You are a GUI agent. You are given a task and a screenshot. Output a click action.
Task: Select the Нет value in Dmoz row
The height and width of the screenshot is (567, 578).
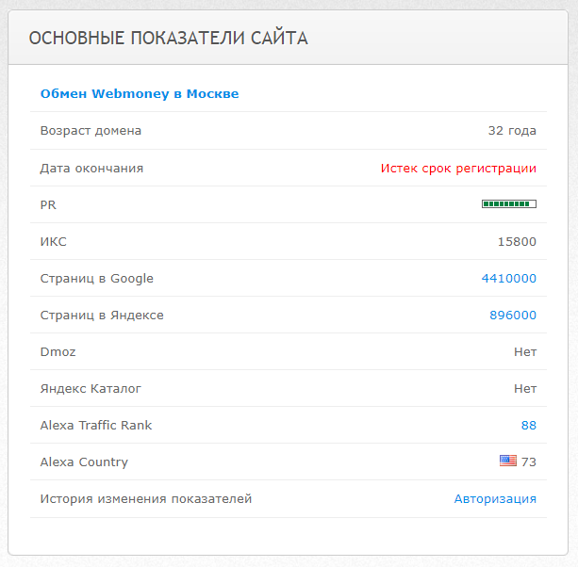pyautogui.click(x=525, y=352)
